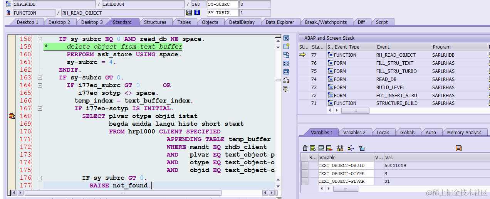Open the Data Explorer tab
Image resolution: width=490 pixels, height=199 pixels.
click(280, 22)
